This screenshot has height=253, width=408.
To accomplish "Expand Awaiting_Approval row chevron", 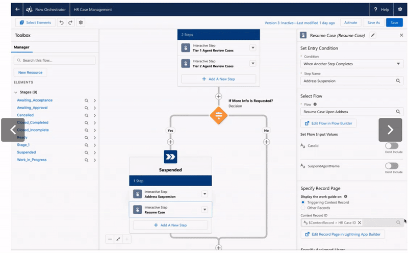I will tap(95, 108).
